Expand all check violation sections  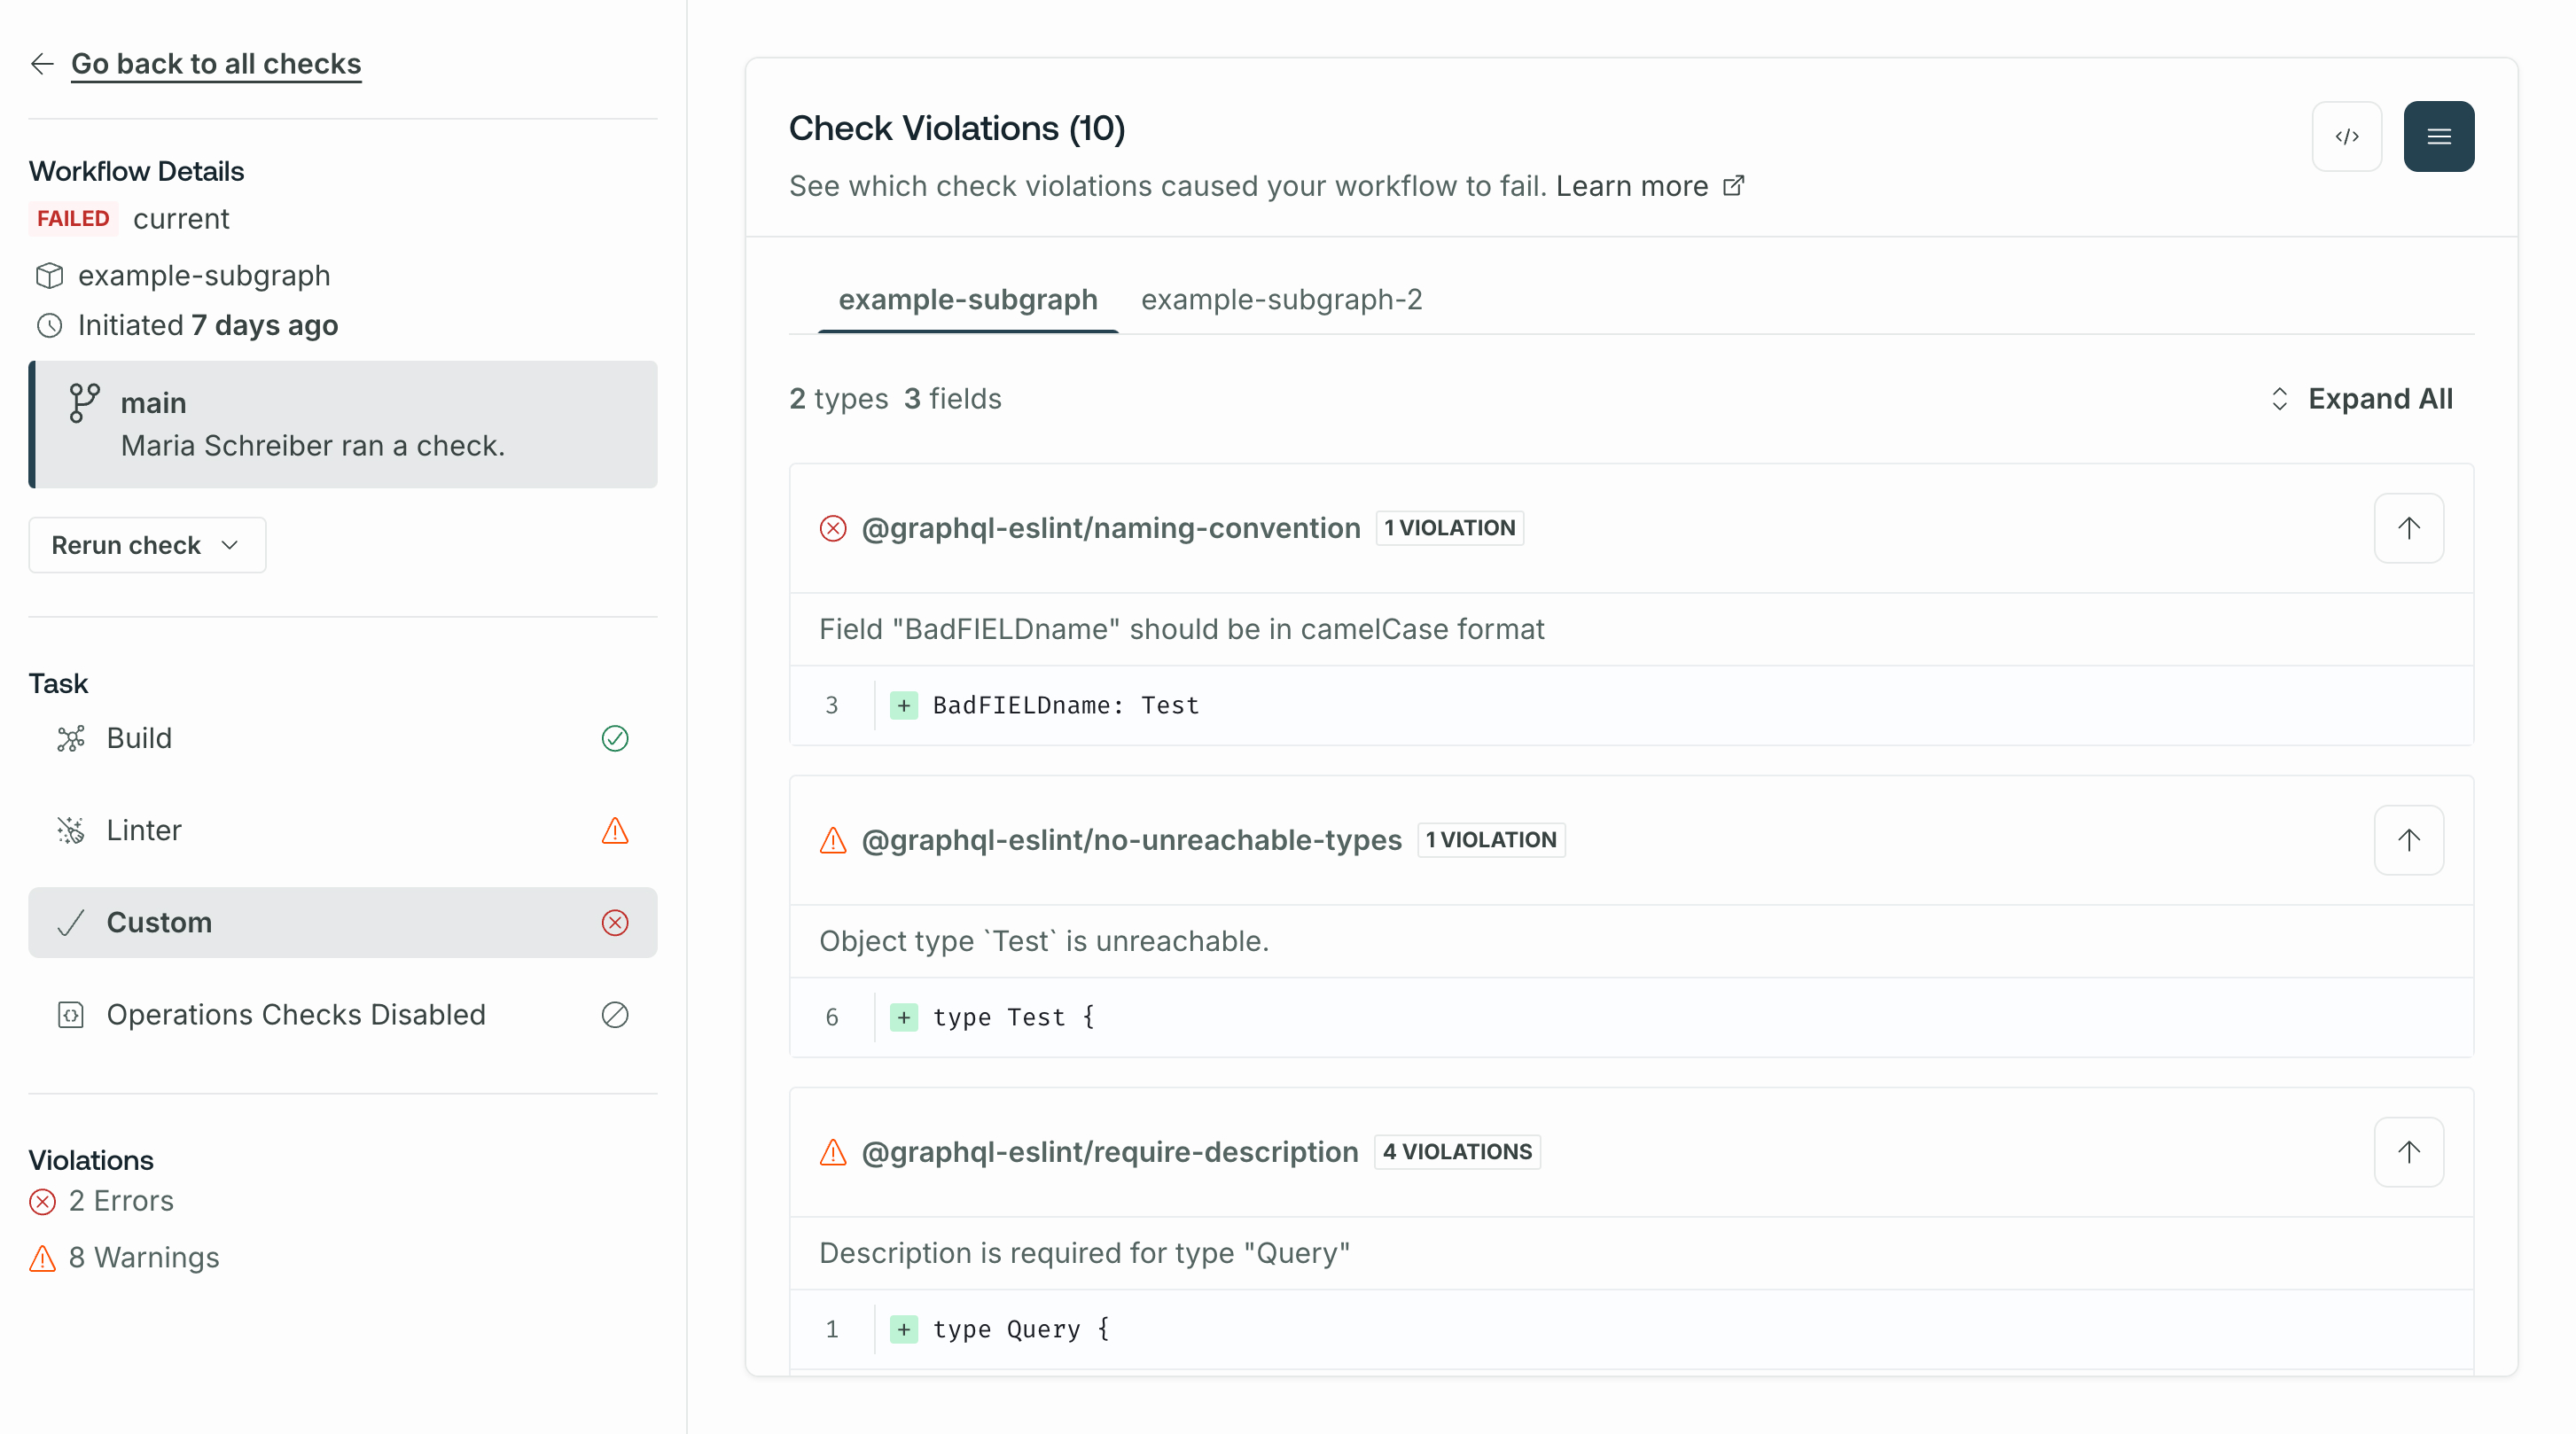2362,397
